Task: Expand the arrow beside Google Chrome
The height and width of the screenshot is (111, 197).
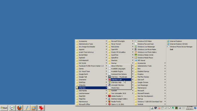Action: coord(165,82)
